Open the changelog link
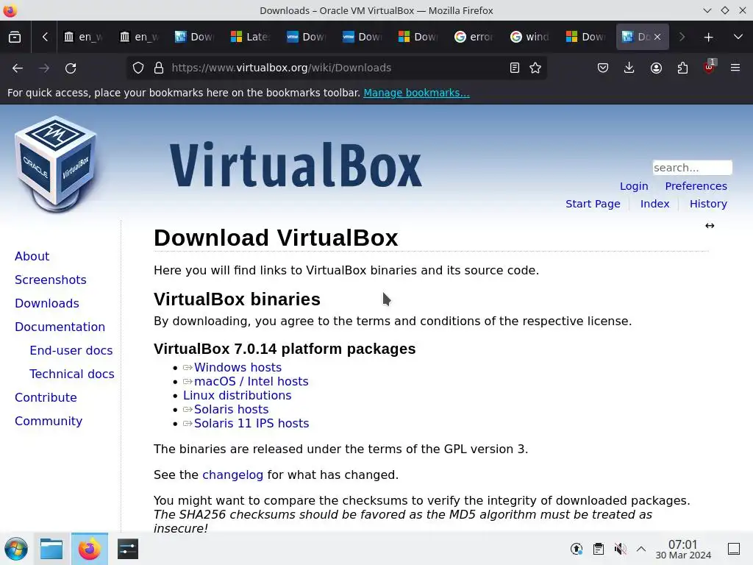753x565 pixels. click(x=232, y=475)
